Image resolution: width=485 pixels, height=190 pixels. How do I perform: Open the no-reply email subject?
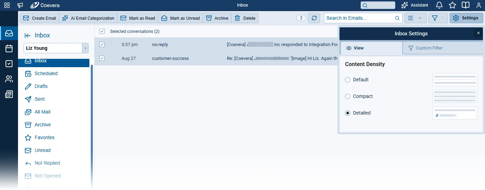click(x=282, y=44)
